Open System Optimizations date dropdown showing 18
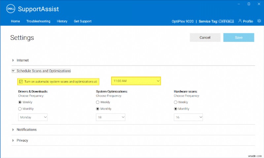Viewport: 264px width, 158px height. 111,117
